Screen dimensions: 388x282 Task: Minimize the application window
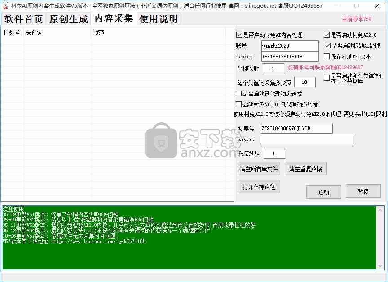336,6
